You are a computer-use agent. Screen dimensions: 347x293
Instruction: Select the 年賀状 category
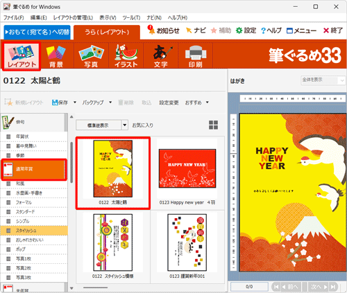pos(34,136)
